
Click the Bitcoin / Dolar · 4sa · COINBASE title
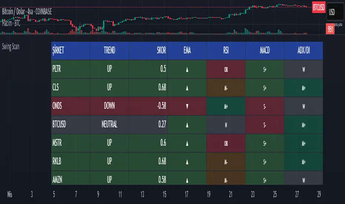27,12
